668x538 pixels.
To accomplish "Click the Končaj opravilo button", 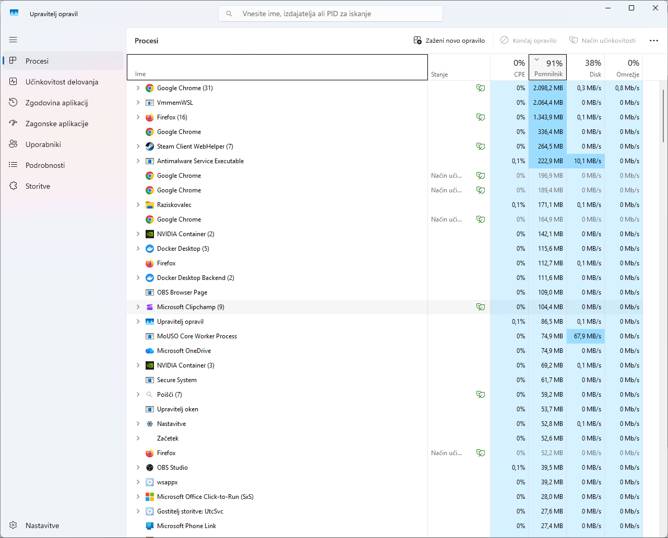I will (528, 41).
